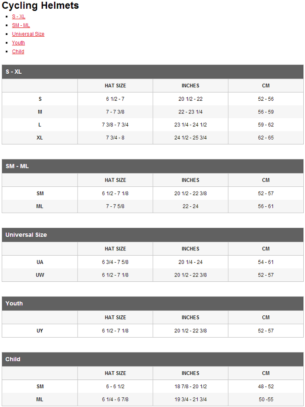The width and height of the screenshot is (305, 407).
Task: Select the 6 3/4 - 7 5/8 hat size cell
Action: click(x=115, y=262)
